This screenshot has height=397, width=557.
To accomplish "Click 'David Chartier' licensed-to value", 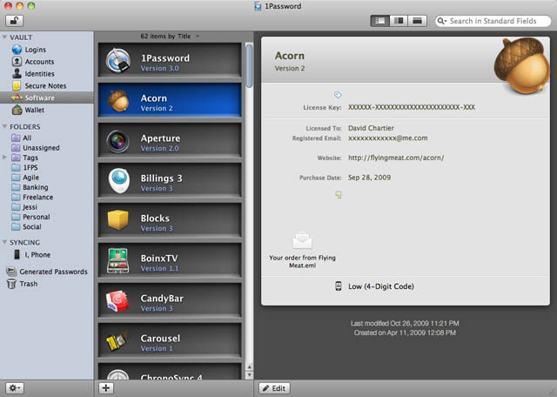I will point(371,128).
